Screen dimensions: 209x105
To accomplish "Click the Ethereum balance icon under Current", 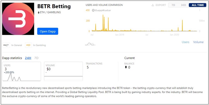I will [x=126, y=67].
